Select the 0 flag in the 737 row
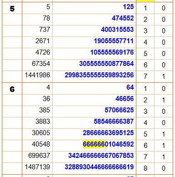The image size is (175, 177). 164,31
